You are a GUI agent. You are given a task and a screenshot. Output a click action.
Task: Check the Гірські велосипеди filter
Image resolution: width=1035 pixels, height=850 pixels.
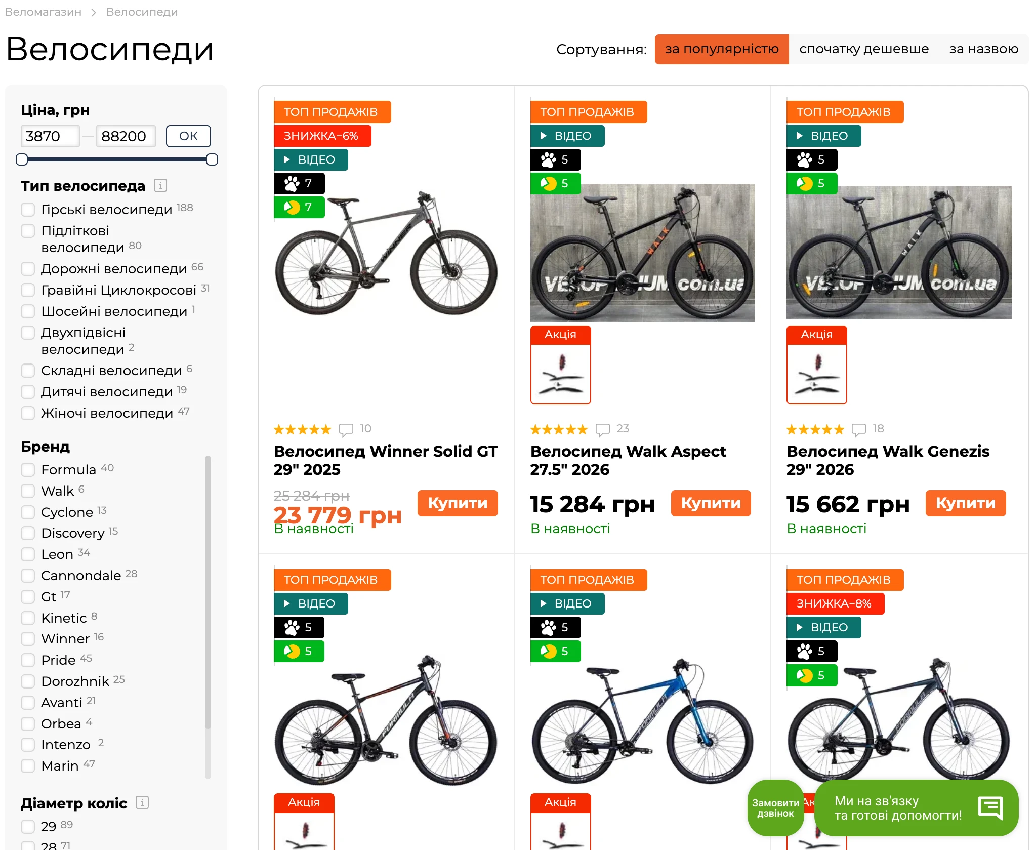coord(28,210)
